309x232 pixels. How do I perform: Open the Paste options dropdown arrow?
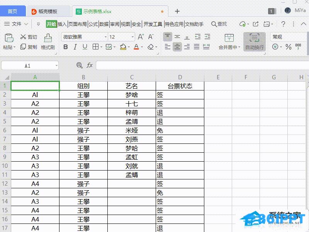tap(14, 47)
